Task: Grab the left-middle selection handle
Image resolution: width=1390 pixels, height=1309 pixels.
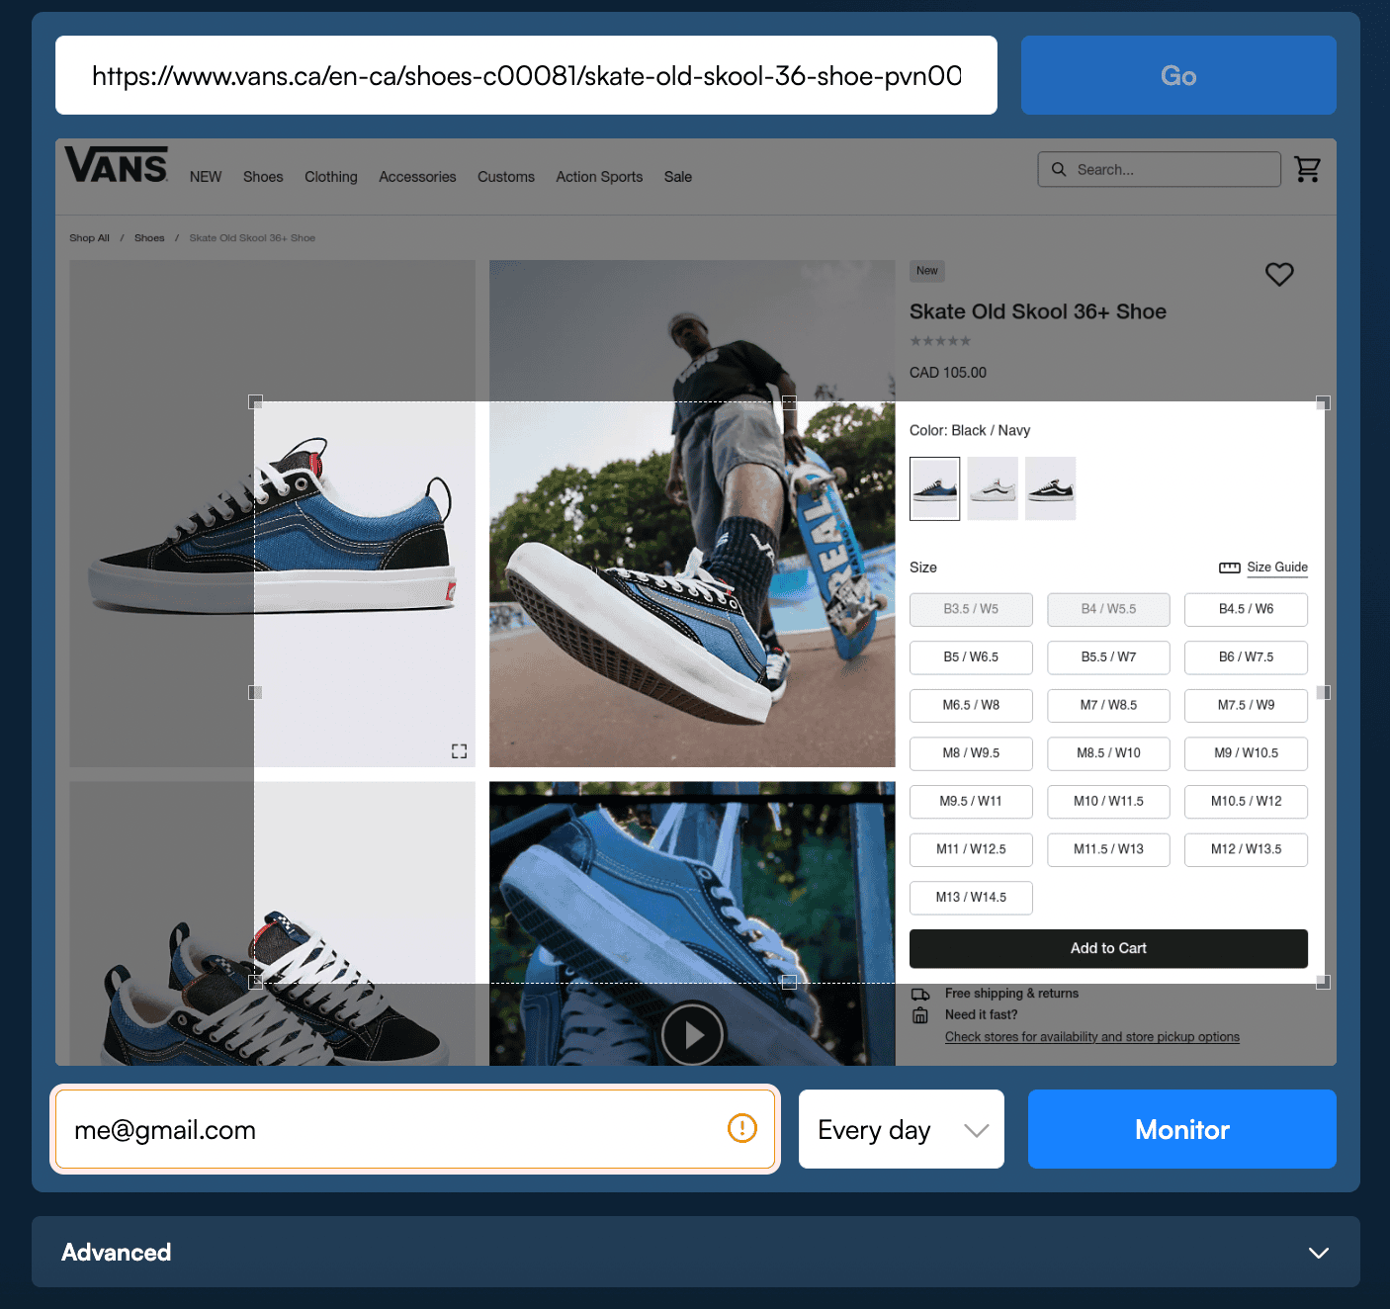Action: [x=255, y=692]
